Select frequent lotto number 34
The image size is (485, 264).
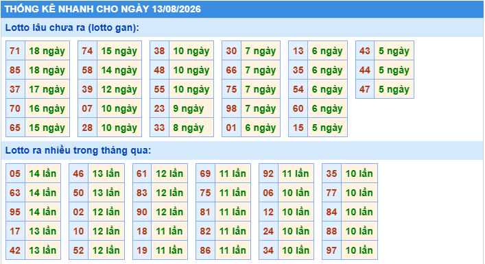(x=268, y=250)
